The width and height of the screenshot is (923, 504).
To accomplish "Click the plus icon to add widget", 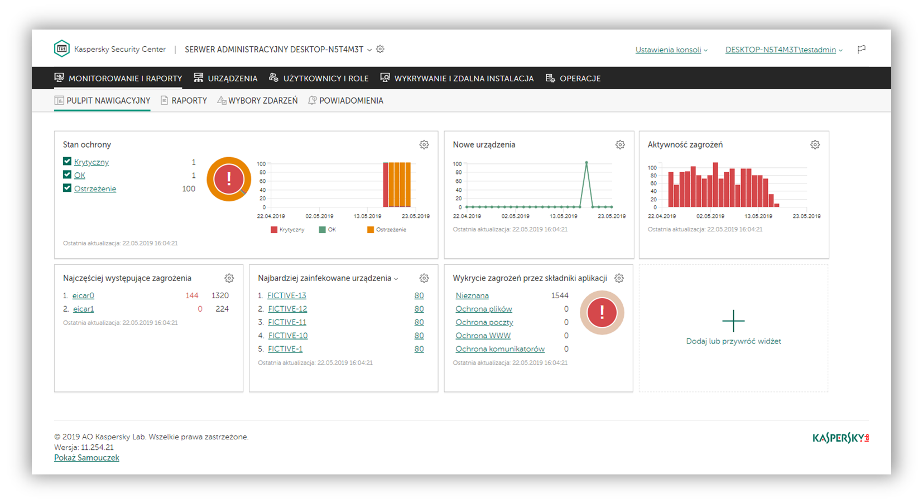I will [733, 321].
